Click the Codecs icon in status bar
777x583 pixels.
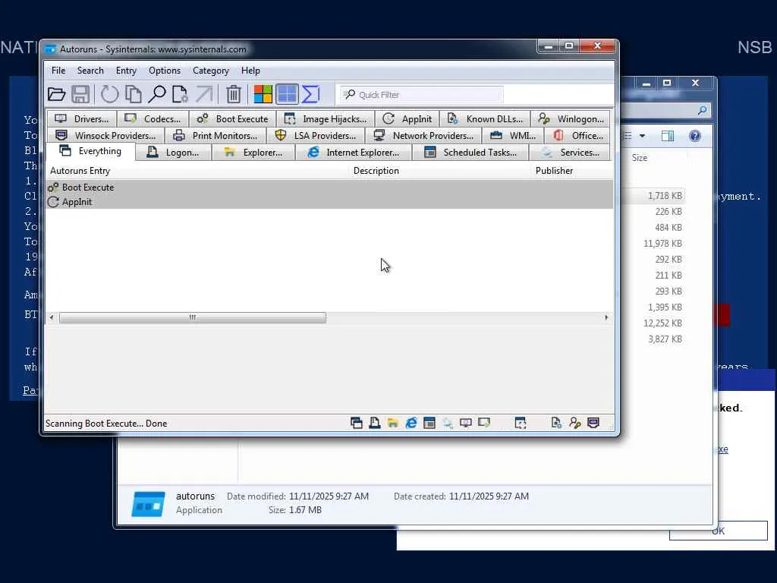pyautogui.click(x=484, y=423)
